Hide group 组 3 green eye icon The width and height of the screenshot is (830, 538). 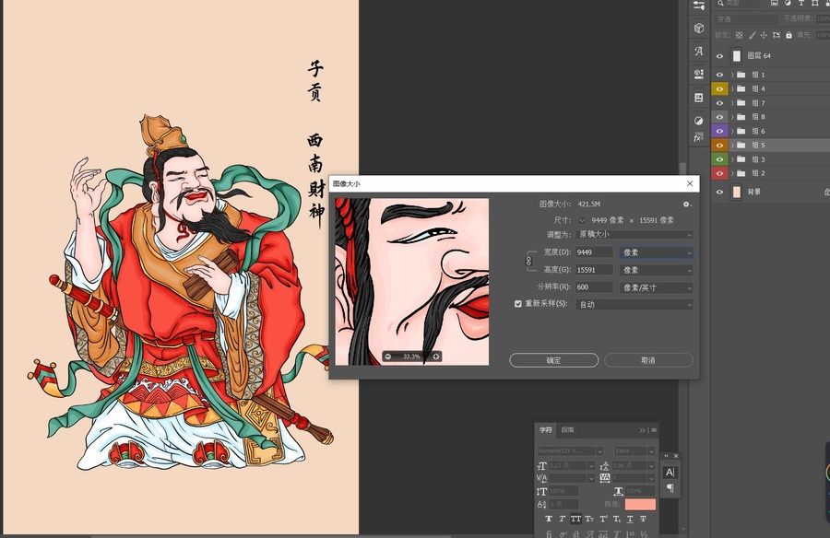[719, 159]
